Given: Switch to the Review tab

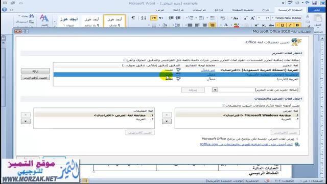Looking at the screenshot, I should pos(178,10).
